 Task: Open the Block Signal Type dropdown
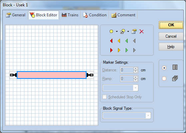pos(127,115)
